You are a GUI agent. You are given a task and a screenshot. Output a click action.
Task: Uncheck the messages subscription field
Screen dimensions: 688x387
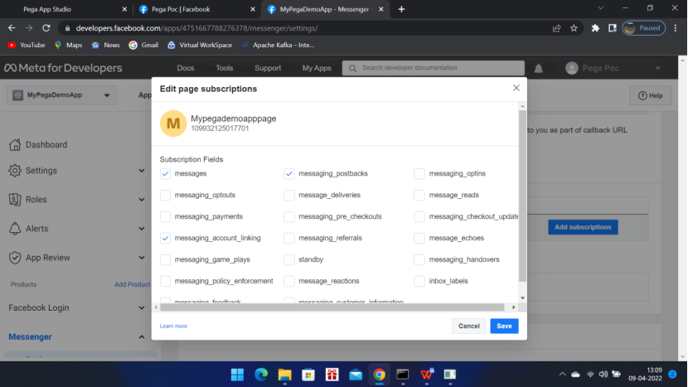pyautogui.click(x=165, y=173)
